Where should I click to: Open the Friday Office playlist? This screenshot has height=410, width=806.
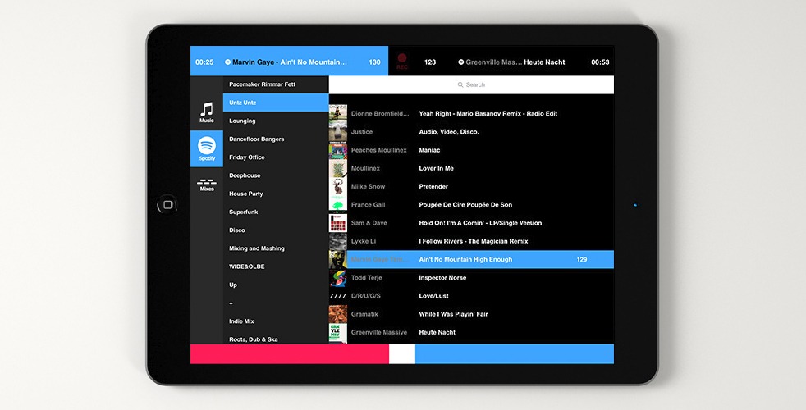[276, 157]
